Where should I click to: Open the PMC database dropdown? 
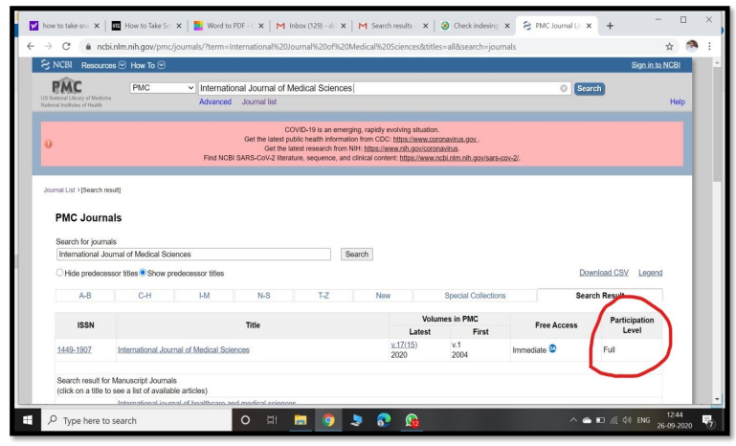coord(162,88)
